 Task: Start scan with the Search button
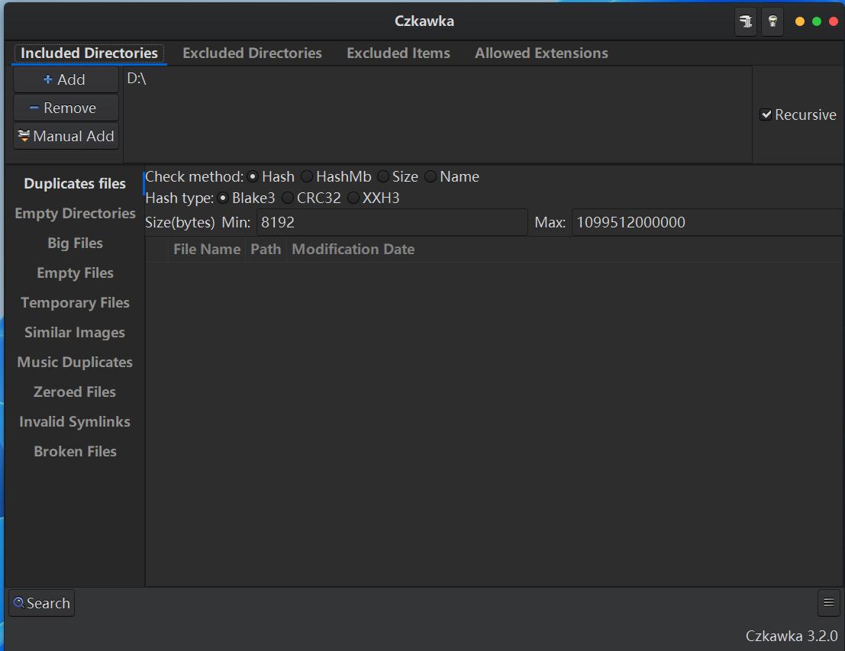(41, 603)
